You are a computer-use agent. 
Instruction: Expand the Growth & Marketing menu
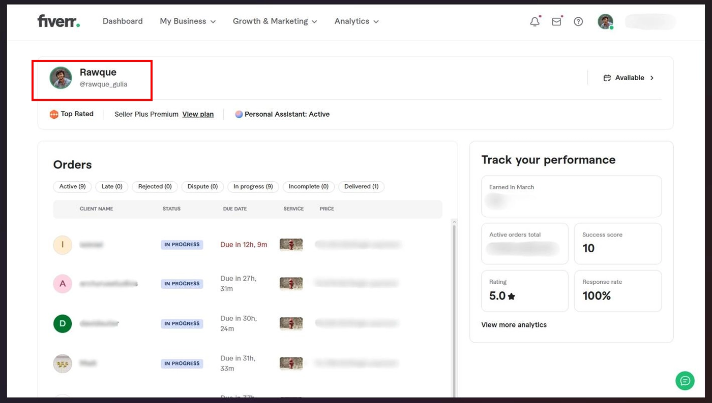pyautogui.click(x=275, y=21)
